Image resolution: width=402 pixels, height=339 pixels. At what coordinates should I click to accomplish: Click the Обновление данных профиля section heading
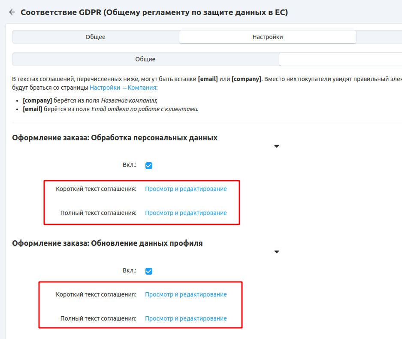pyautogui.click(x=107, y=243)
